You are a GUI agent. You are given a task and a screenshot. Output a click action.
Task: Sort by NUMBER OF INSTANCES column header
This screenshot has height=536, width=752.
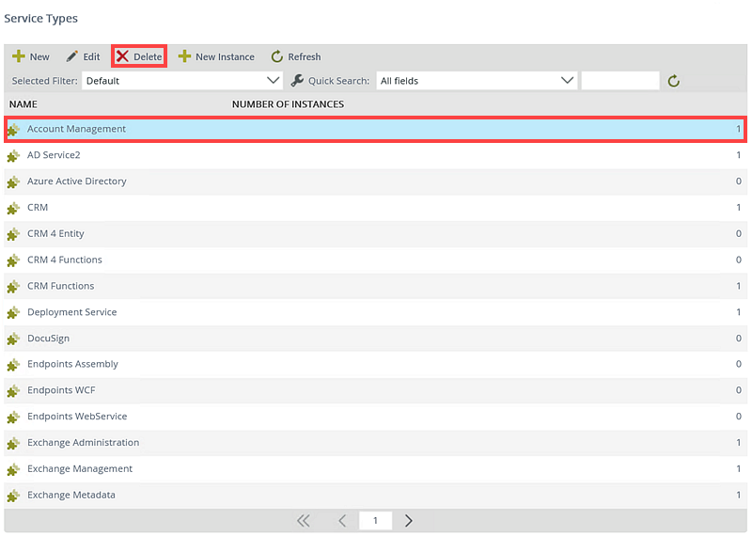288,104
